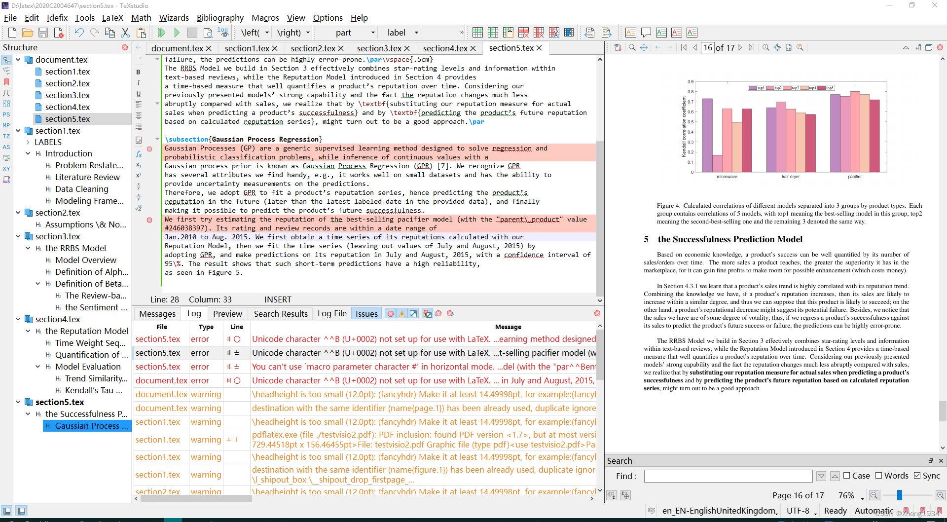Open the \left( command dropdown
The image size is (947, 522).
[x=267, y=32]
